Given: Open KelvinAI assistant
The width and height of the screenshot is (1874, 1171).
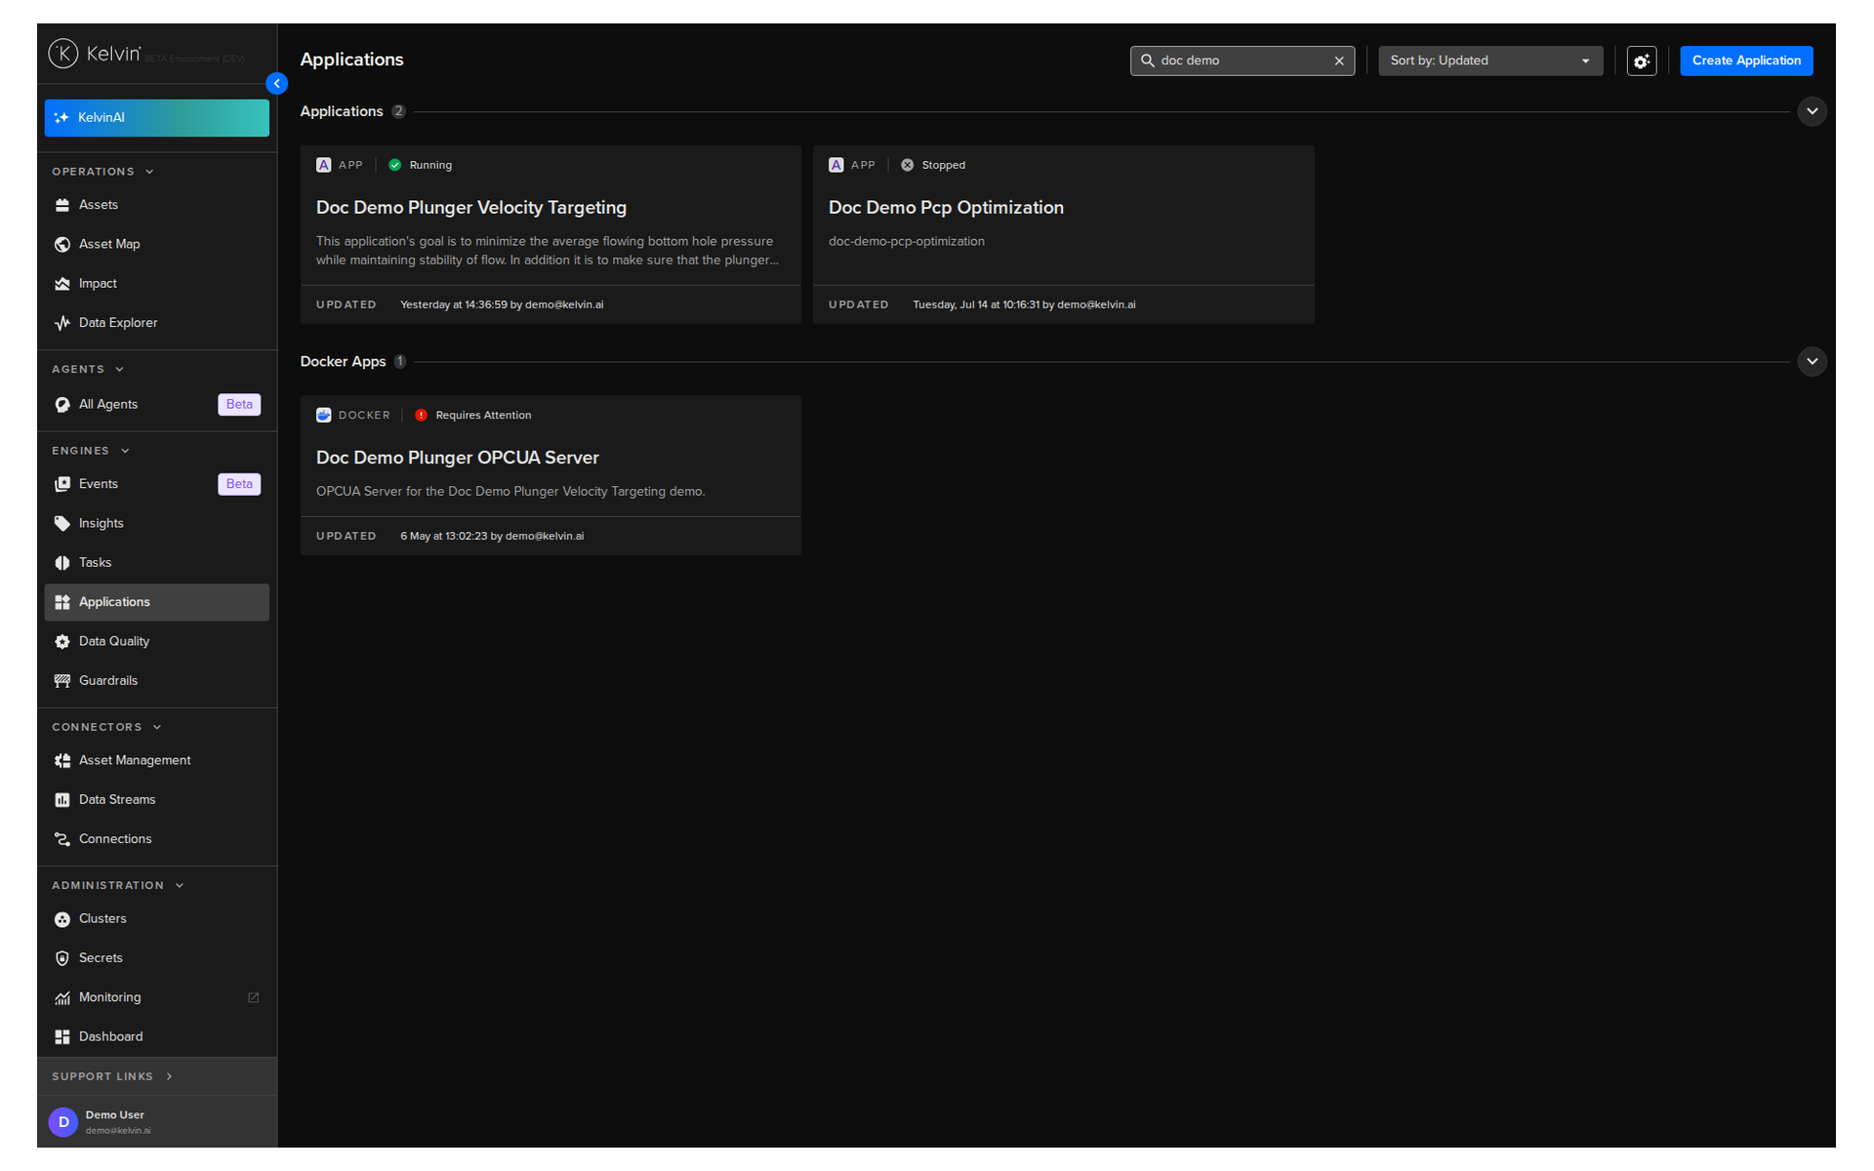Looking at the screenshot, I should coord(157,118).
